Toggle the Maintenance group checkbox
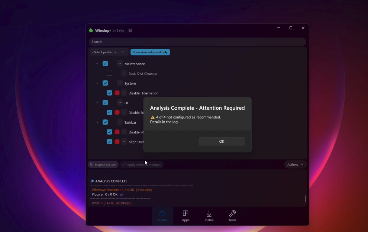Image resolution: width=368 pixels, height=232 pixels. point(105,64)
